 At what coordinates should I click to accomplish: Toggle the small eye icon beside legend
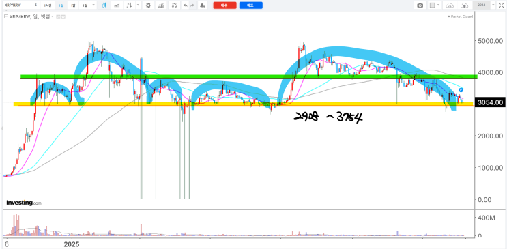[58, 17]
